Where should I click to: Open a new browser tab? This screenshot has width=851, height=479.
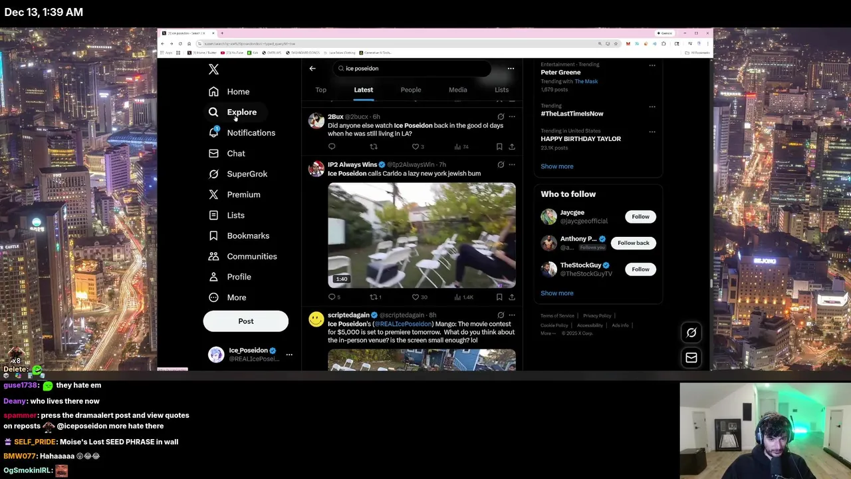pyautogui.click(x=222, y=33)
